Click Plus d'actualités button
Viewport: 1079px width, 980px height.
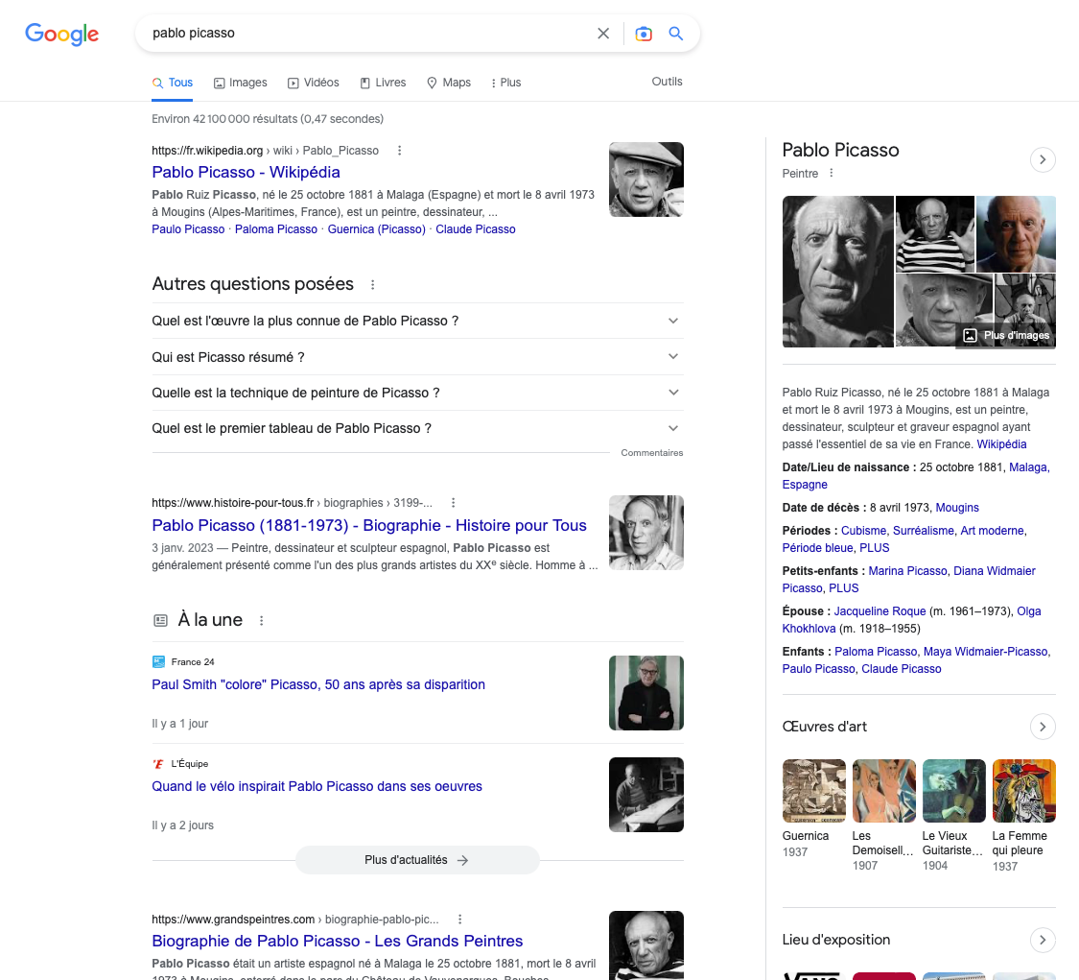point(417,860)
